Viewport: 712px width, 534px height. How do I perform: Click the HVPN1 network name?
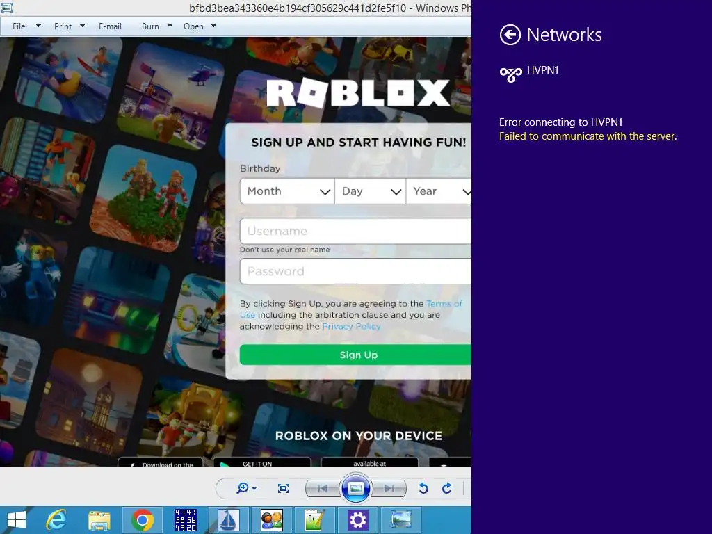pyautogui.click(x=542, y=70)
